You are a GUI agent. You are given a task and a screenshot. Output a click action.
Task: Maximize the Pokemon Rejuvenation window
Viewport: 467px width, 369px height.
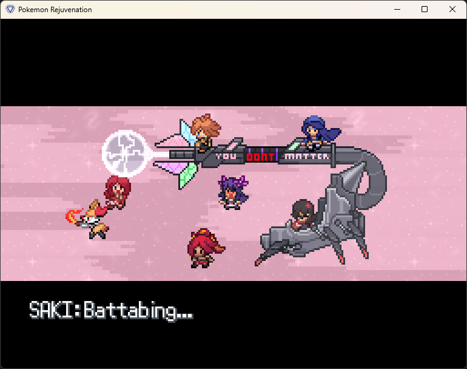tap(425, 9)
